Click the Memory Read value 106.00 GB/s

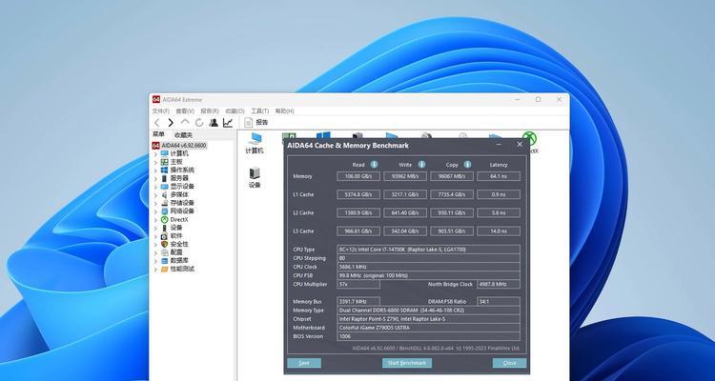(x=358, y=176)
